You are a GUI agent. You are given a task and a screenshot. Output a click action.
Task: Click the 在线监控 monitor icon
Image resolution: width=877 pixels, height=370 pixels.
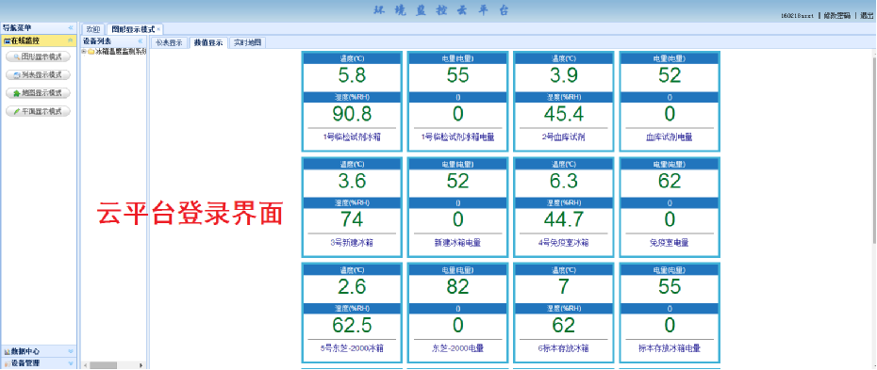coord(7,40)
